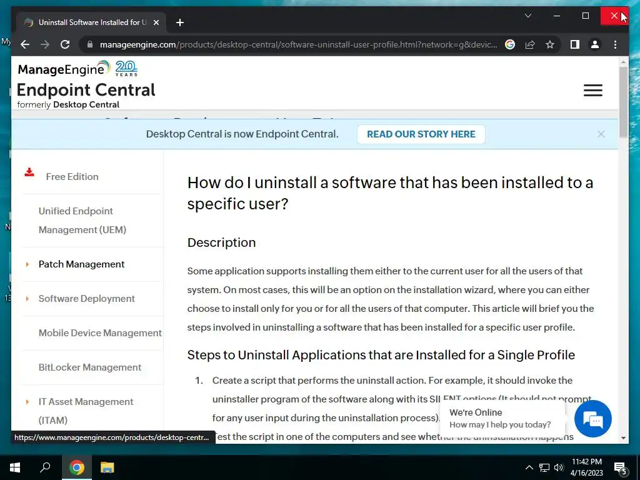Click the share page icon
Screen dimensions: 640x480
tap(530, 44)
